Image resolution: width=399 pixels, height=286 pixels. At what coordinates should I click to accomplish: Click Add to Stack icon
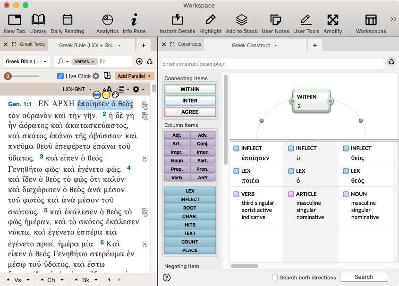241,23
